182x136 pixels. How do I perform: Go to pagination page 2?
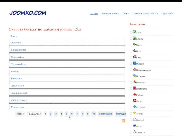51,114
